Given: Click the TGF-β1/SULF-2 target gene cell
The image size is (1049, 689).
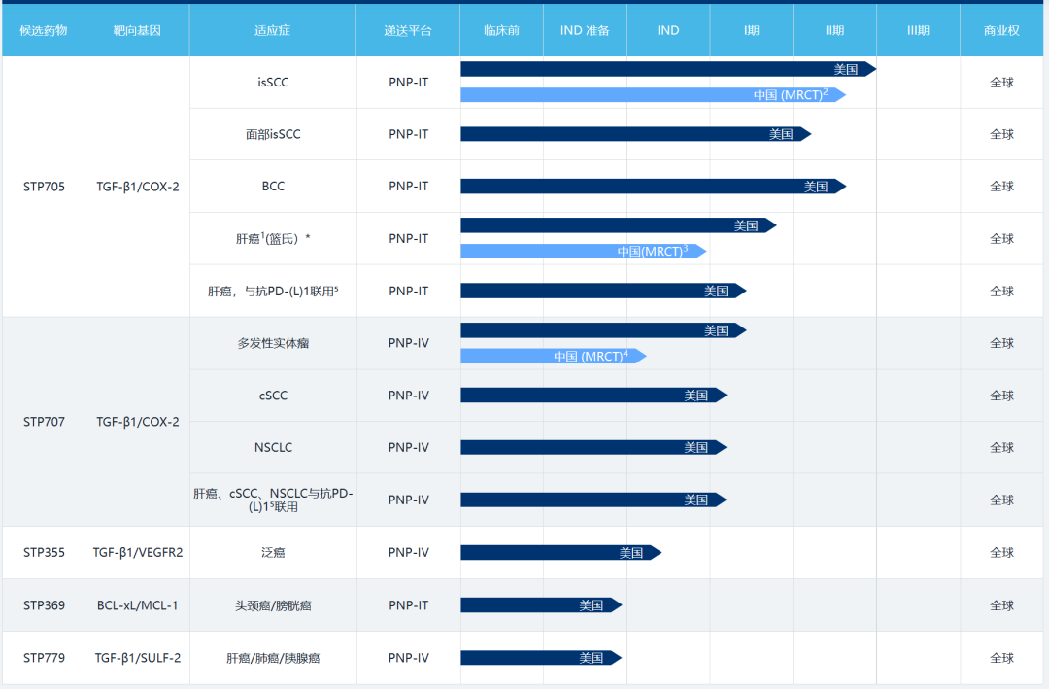Looking at the screenshot, I should coord(137,658).
